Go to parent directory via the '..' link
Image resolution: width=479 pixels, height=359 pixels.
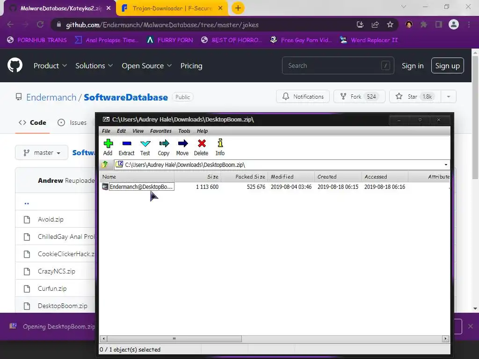(x=27, y=203)
